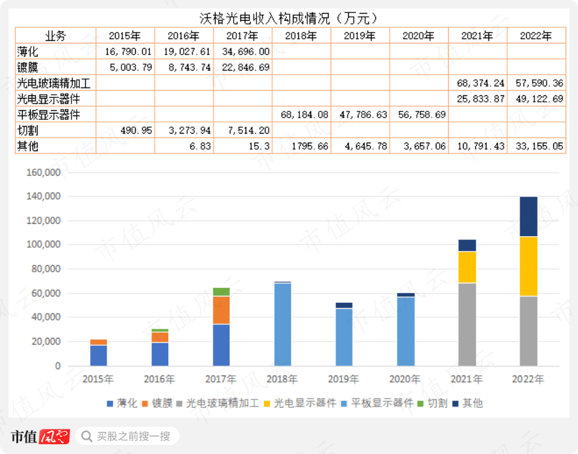
Task: Select the 7,514.20 table cell
Action: point(243,130)
